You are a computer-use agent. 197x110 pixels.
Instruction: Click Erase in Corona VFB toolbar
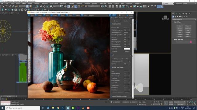(62, 15)
